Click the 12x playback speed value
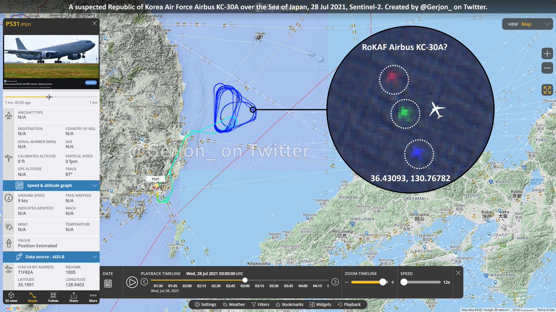 pos(447,282)
